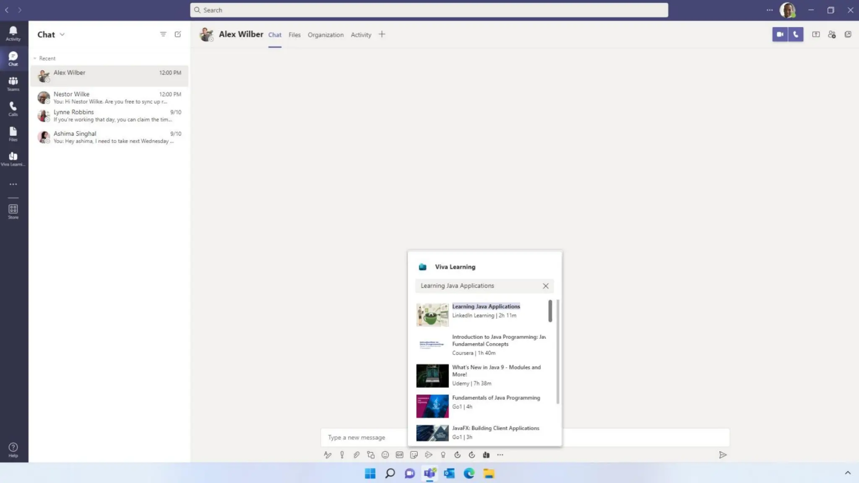Start a video call with Alex Wilber
The height and width of the screenshot is (483, 859).
click(780, 34)
